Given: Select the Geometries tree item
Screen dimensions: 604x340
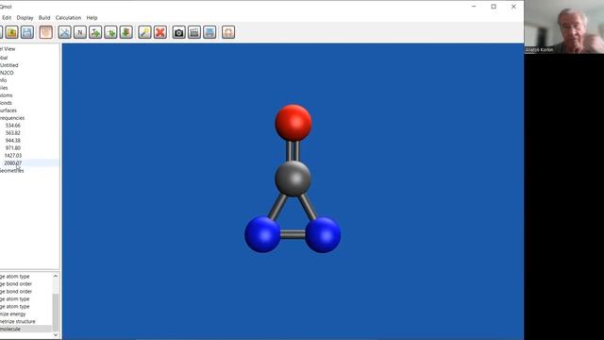Looking at the screenshot, I should [x=11, y=170].
